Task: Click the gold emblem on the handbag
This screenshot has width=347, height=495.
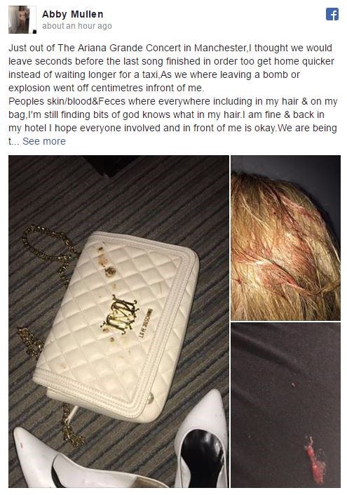Action: (x=120, y=314)
